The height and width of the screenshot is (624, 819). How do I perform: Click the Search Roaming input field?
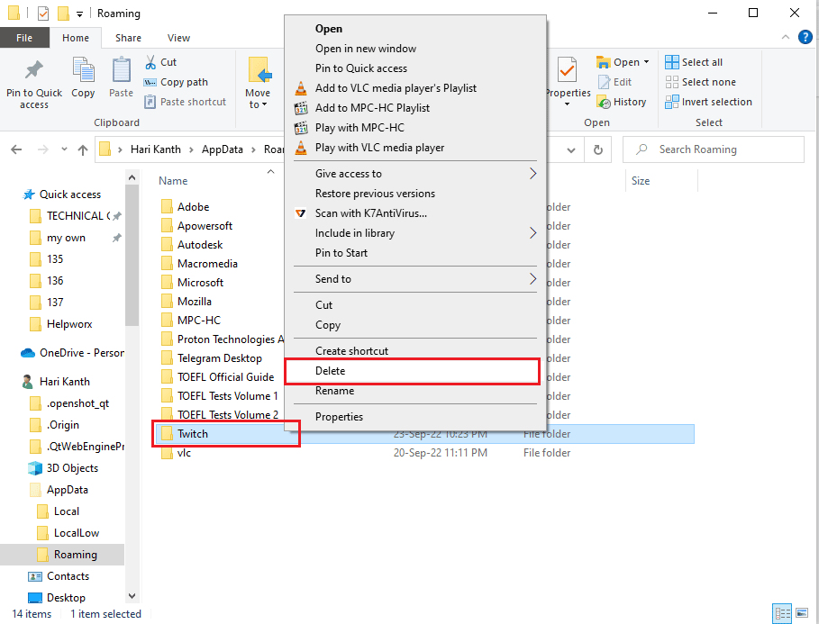click(x=714, y=149)
